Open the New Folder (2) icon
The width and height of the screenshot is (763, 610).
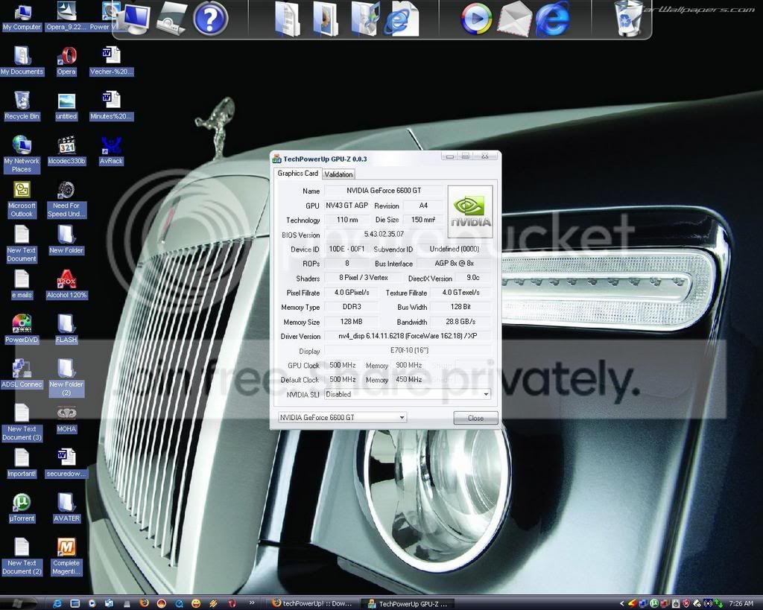(66, 378)
